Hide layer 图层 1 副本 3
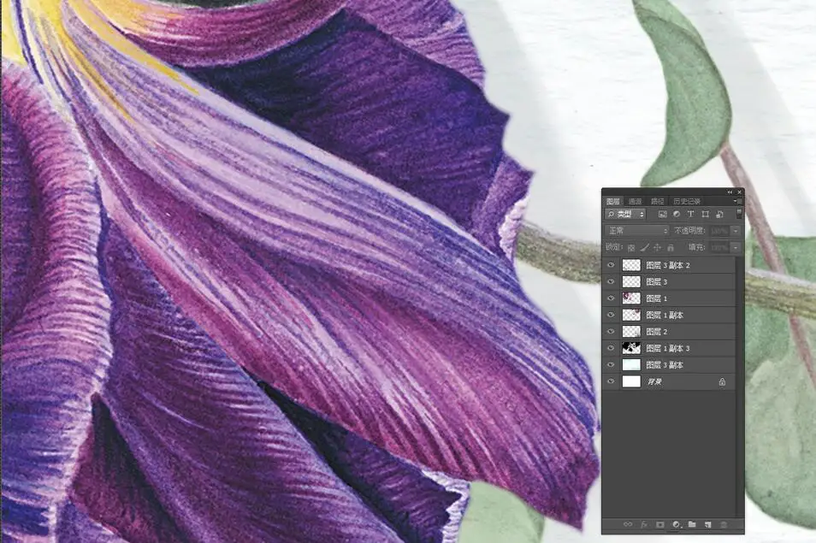 pos(611,349)
